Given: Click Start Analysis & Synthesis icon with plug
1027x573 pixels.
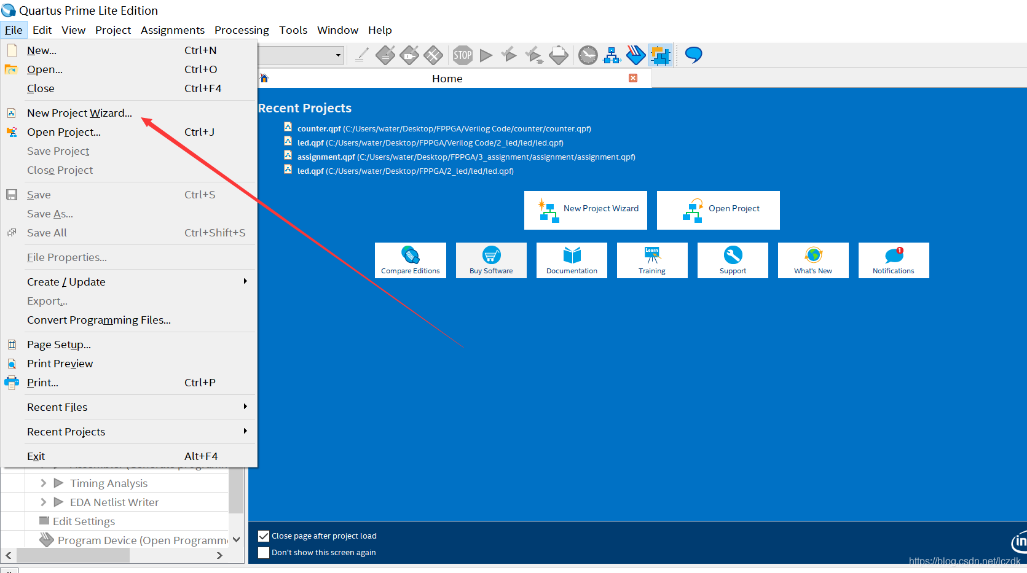Looking at the screenshot, I should click(533, 55).
